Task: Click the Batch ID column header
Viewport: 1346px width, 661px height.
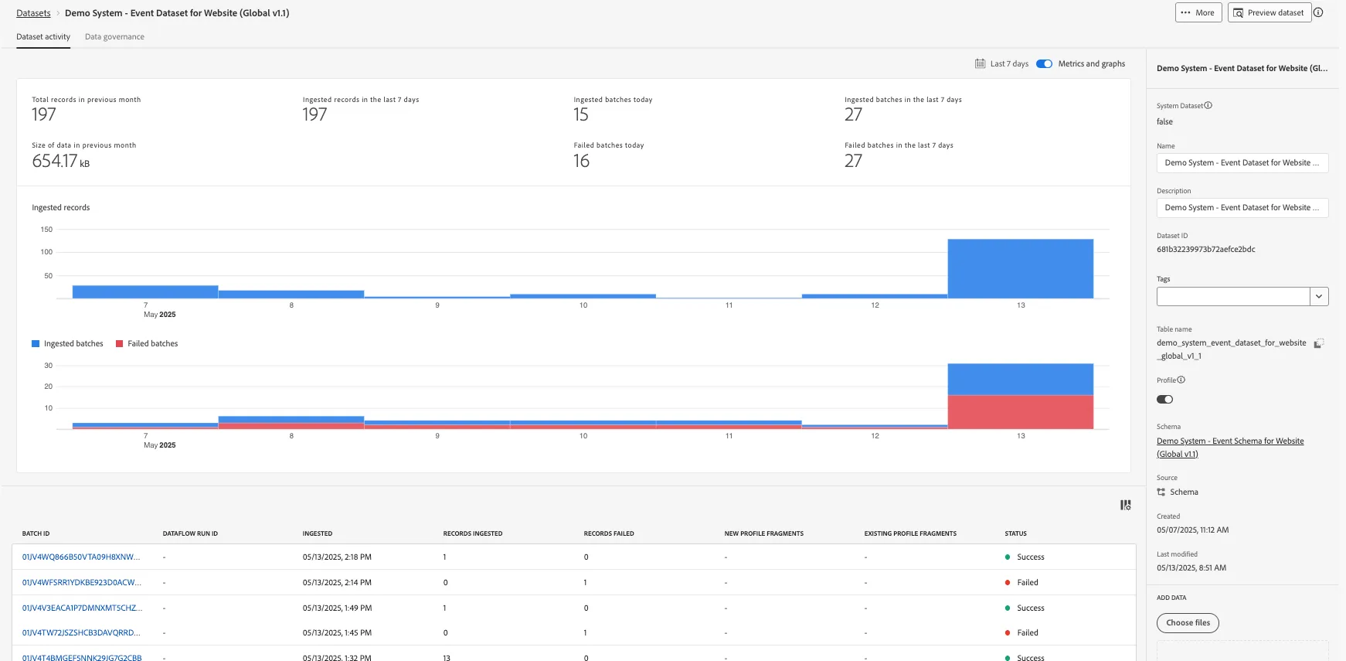Action: (x=36, y=533)
